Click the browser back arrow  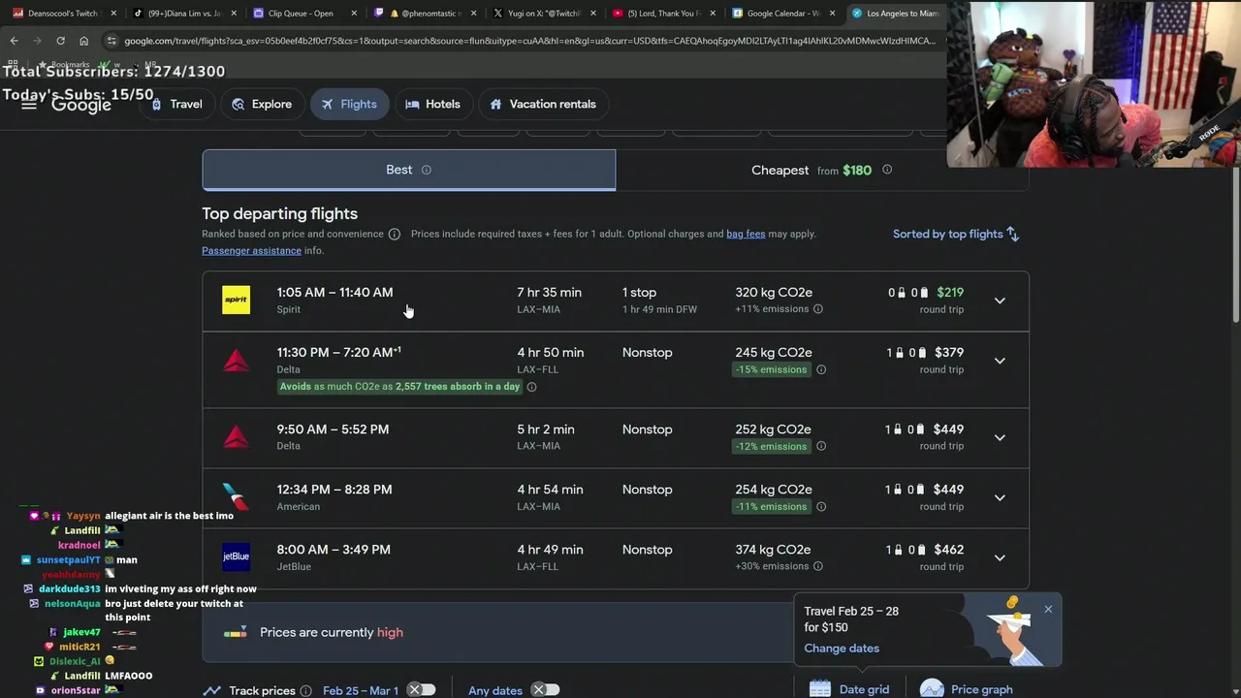[x=14, y=41]
